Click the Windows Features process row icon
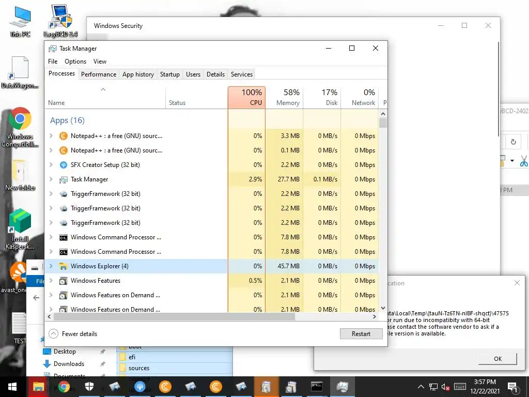 point(64,281)
